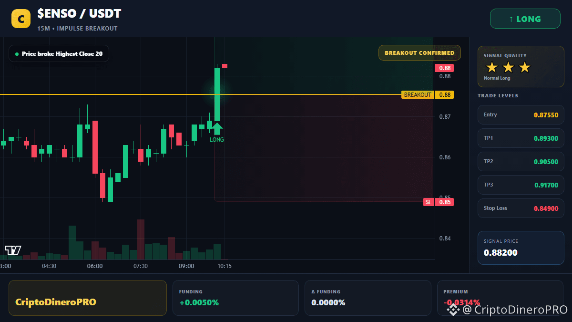Click the Premium -0.0314% card
This screenshot has height=322, width=572.
point(500,298)
